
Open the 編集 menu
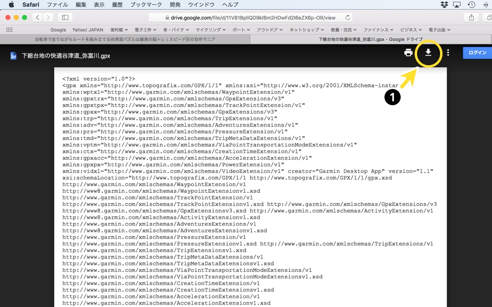point(81,5)
